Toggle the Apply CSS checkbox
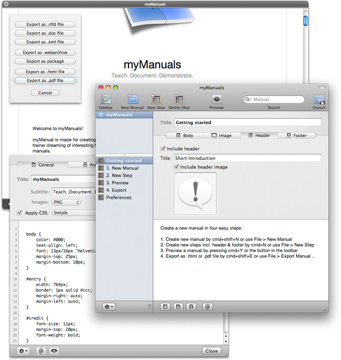 tap(20, 213)
